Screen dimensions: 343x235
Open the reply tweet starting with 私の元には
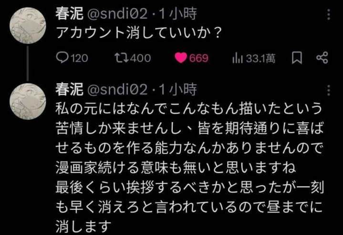189,168
